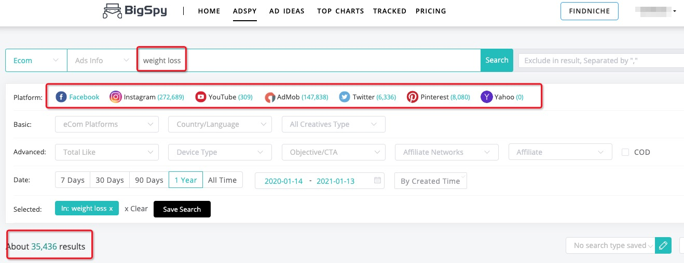Select the 1 Year date range
This screenshot has height=263, width=684.
pos(186,180)
